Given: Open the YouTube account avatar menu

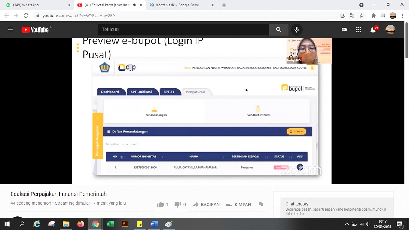Looking at the screenshot, I should 390,30.
